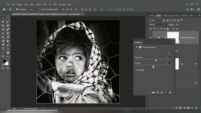Toggle adjustment visibility eye in Properties panel
Screen dimensions: 201x113
pos(166,93)
